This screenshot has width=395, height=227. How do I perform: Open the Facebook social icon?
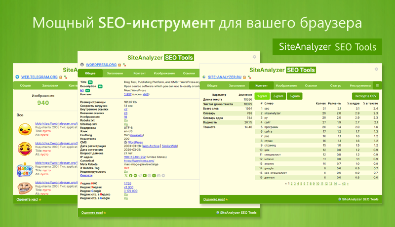(130, 176)
